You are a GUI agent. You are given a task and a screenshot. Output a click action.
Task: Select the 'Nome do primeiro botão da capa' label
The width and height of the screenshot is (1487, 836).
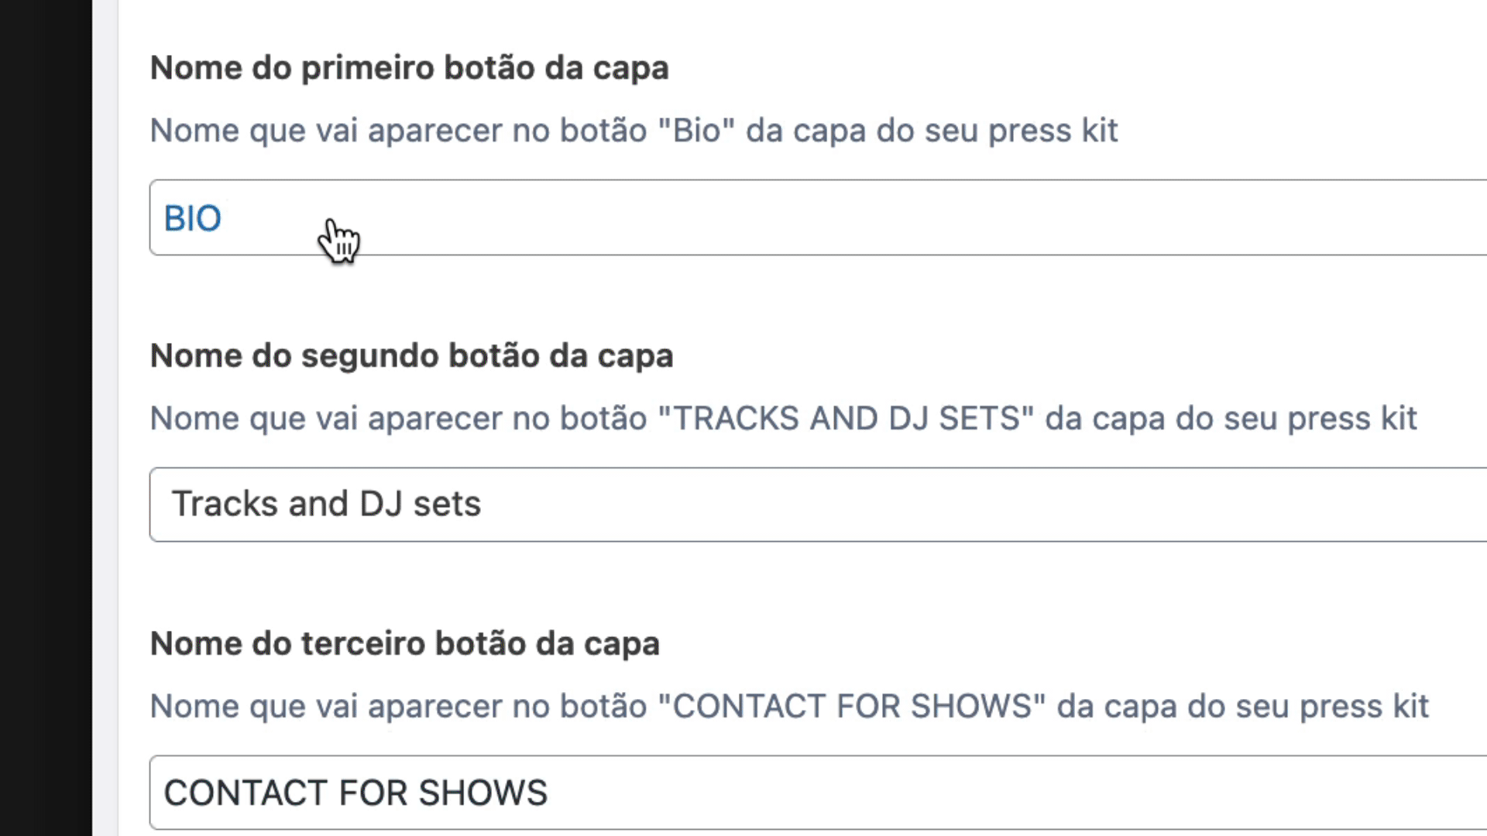click(409, 68)
